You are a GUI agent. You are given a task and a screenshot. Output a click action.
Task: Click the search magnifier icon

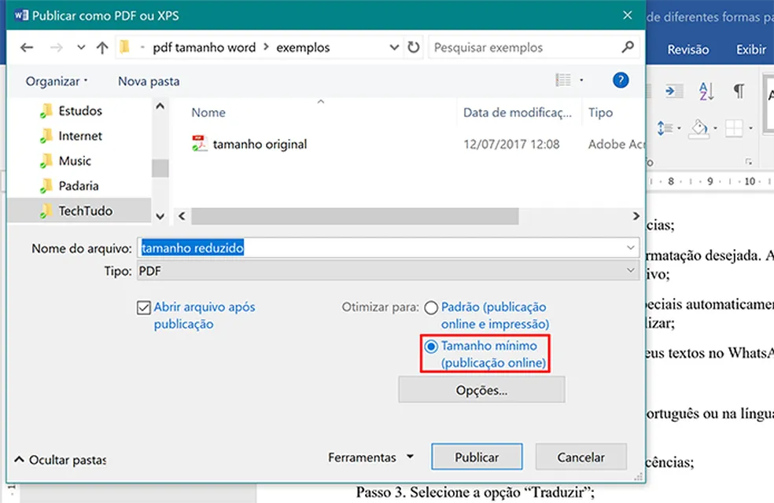point(628,47)
